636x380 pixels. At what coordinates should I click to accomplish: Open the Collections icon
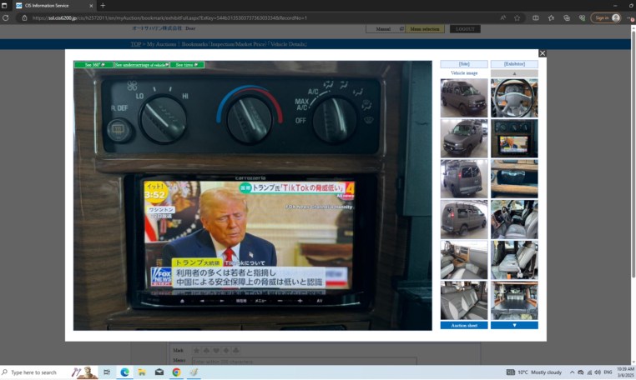pos(567,17)
